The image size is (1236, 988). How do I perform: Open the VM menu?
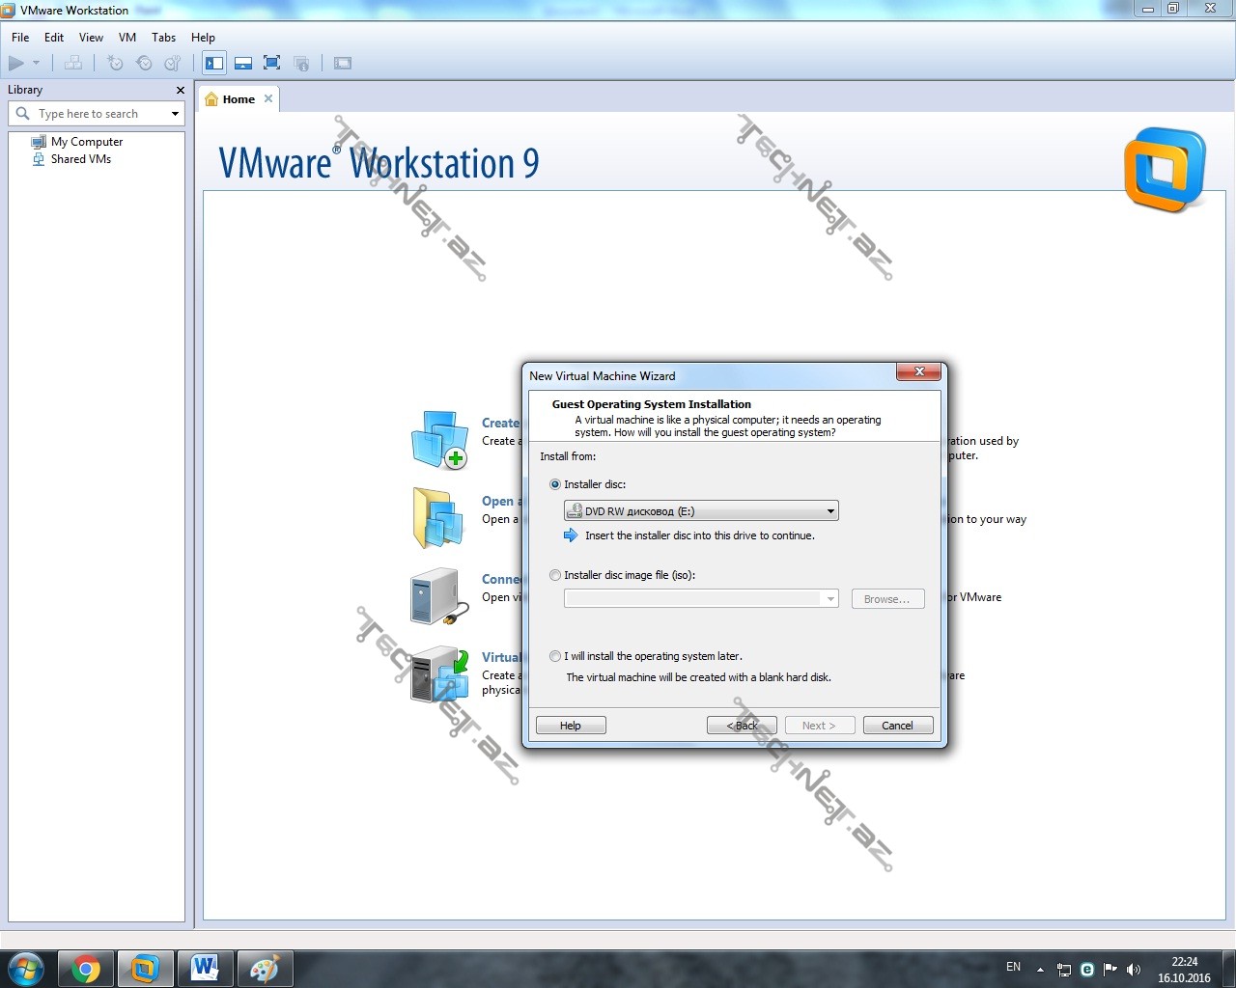(127, 38)
